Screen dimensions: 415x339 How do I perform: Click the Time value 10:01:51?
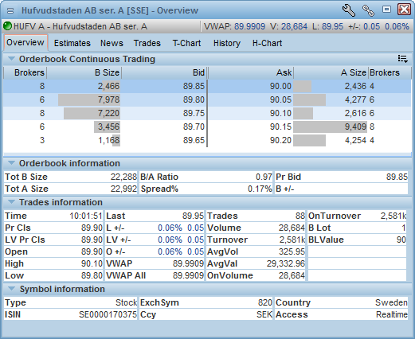[86, 216]
